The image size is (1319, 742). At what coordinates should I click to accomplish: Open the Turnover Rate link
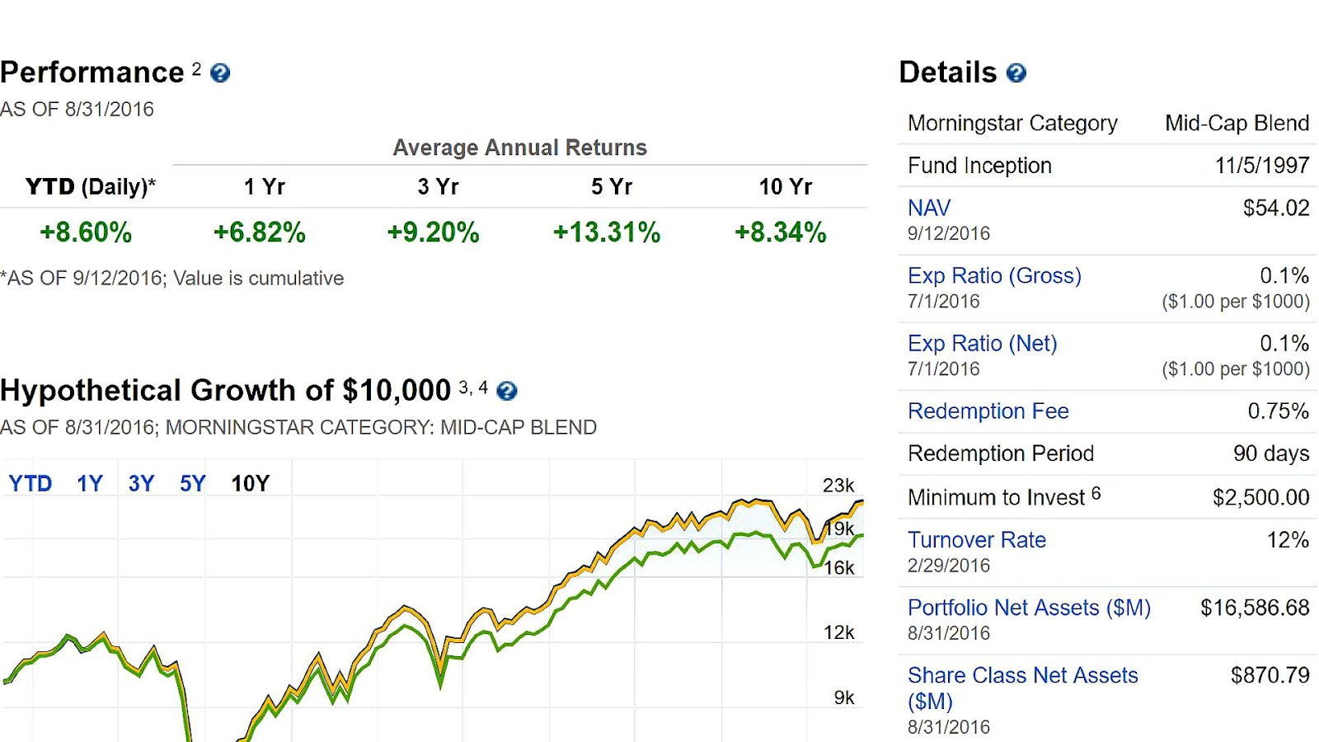pos(976,540)
